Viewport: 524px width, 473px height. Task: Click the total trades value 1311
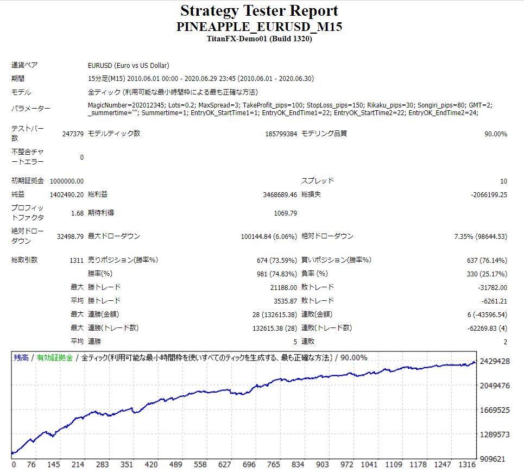[77, 260]
